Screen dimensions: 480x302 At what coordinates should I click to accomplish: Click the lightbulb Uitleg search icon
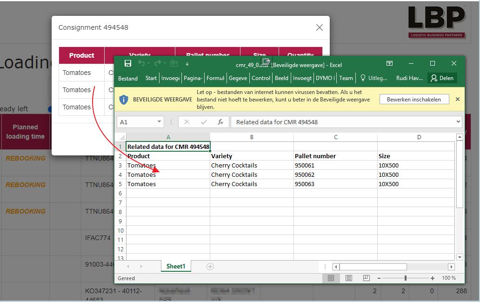(363, 78)
